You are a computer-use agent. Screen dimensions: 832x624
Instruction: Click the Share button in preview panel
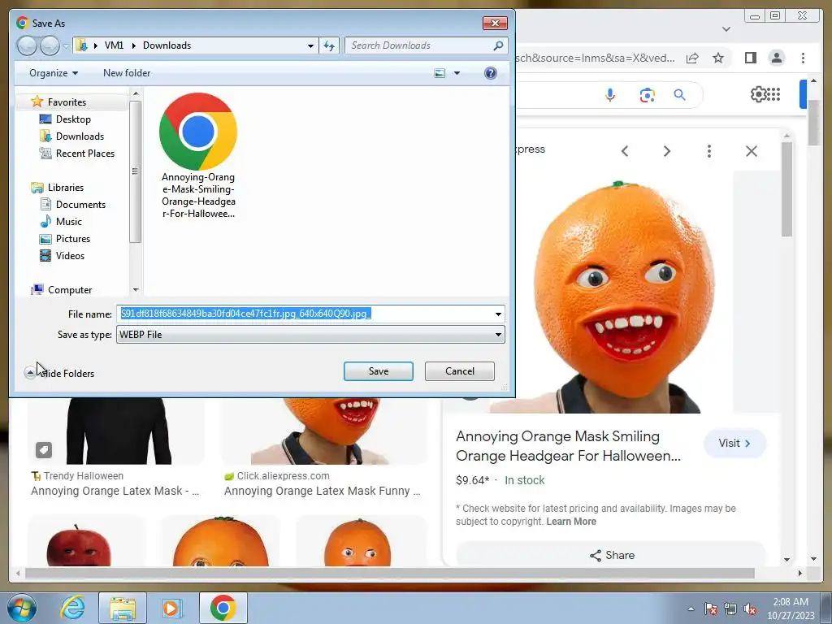(612, 555)
